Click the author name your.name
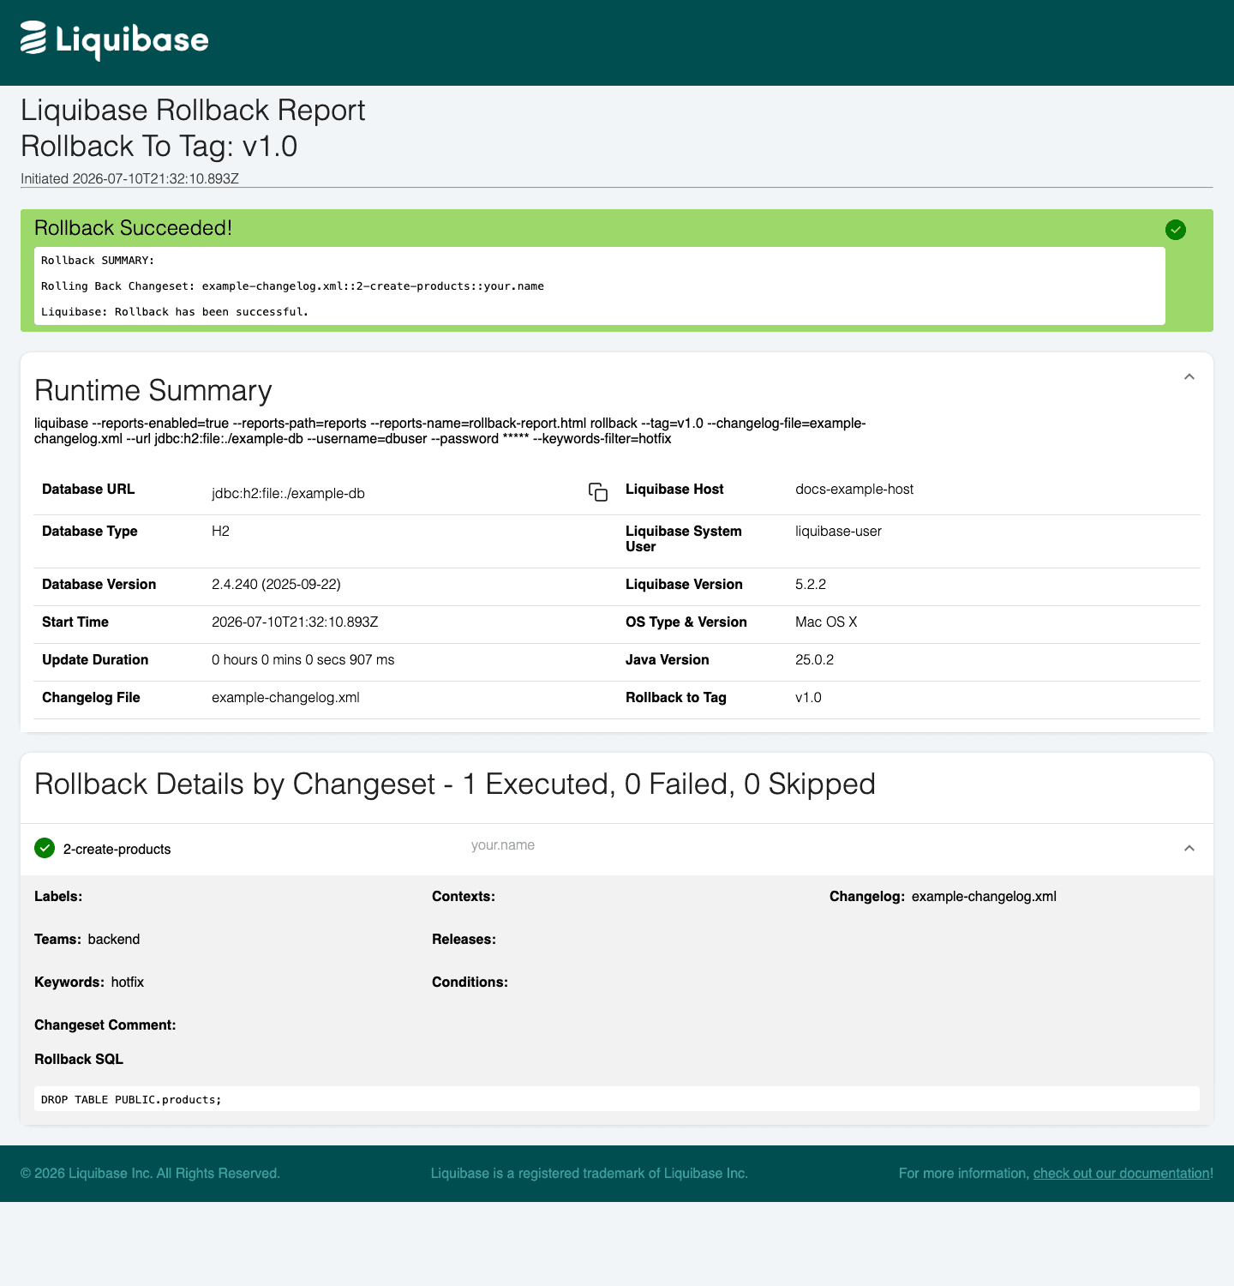 (503, 845)
